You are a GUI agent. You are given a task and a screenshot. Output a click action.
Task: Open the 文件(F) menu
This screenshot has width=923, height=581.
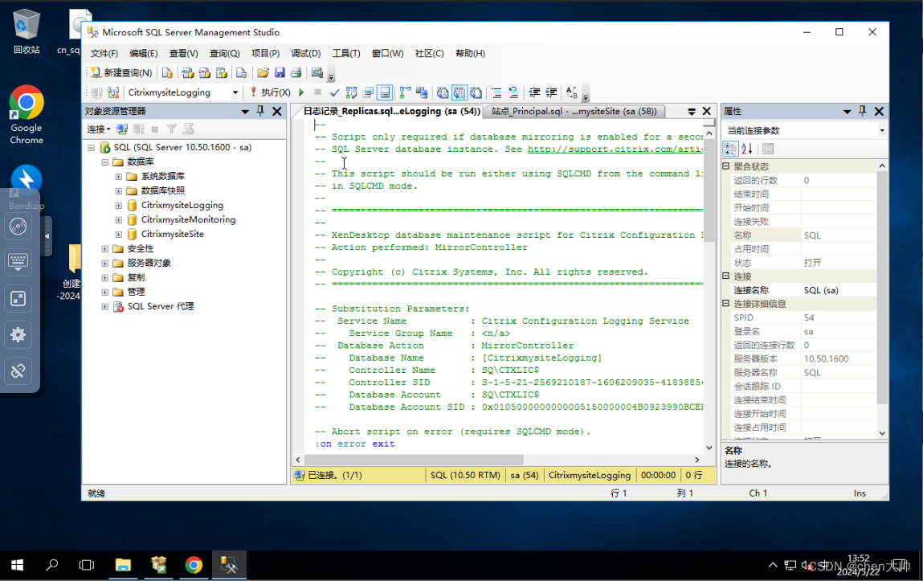[x=104, y=54]
